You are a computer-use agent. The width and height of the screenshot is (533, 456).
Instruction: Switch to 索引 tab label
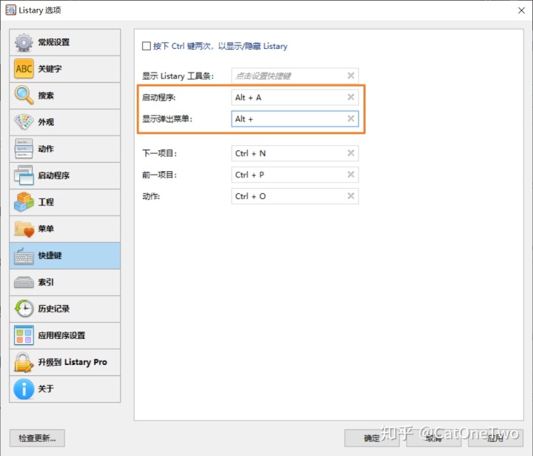coord(46,282)
